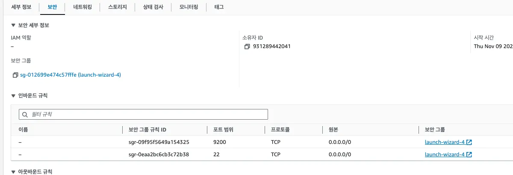Select the 스토리지 tab
The image size is (513, 175).
tap(118, 7)
